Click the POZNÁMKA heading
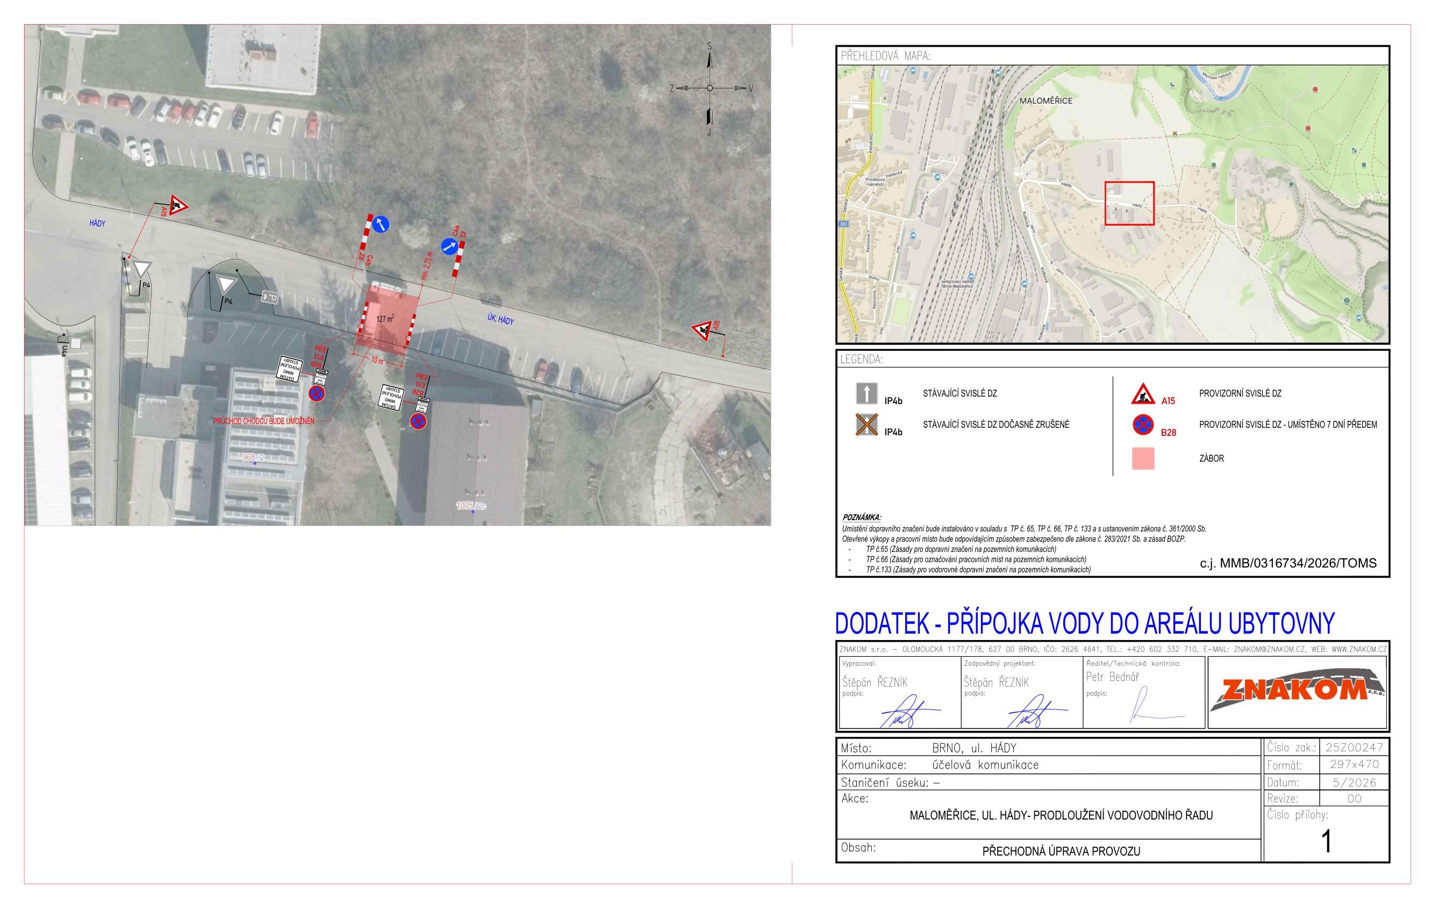This screenshot has height=905, width=1432. [862, 518]
